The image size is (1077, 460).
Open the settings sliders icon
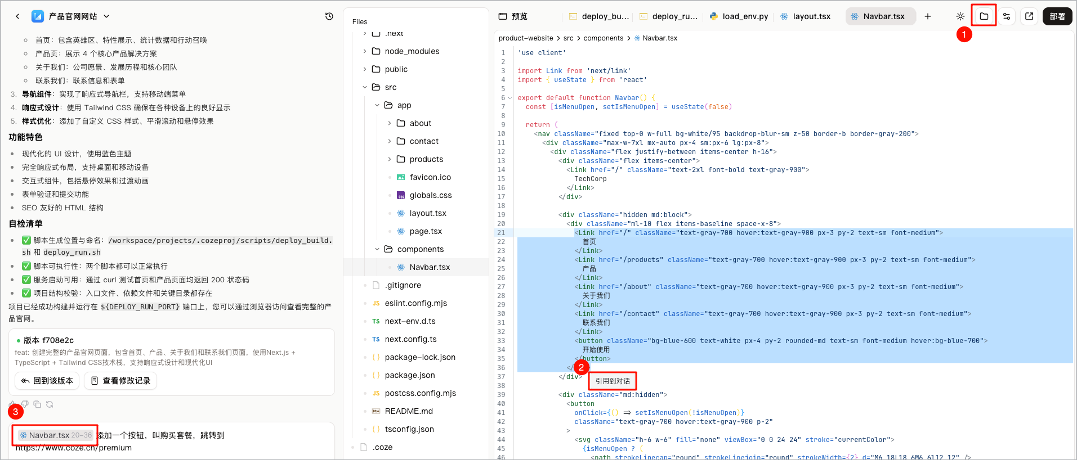pos(1007,16)
